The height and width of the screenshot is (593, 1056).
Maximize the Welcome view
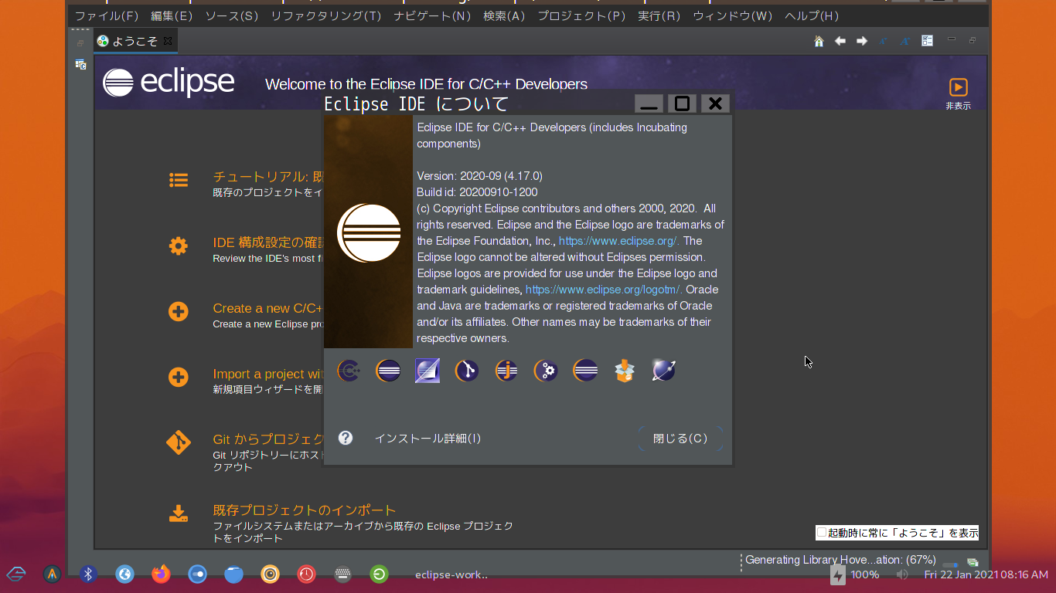click(973, 40)
